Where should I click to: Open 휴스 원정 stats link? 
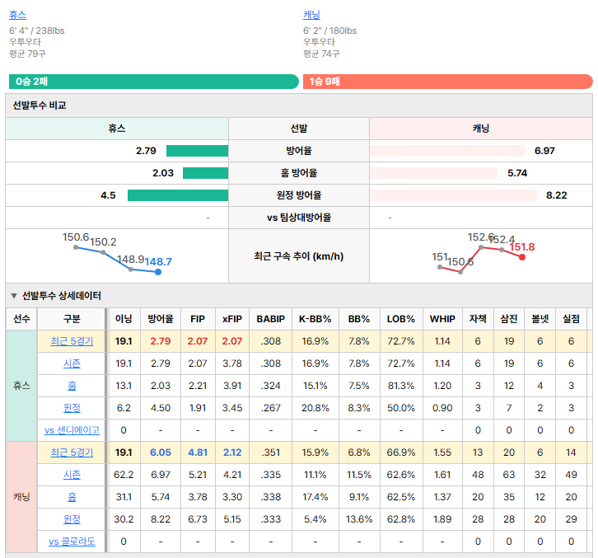(x=72, y=408)
